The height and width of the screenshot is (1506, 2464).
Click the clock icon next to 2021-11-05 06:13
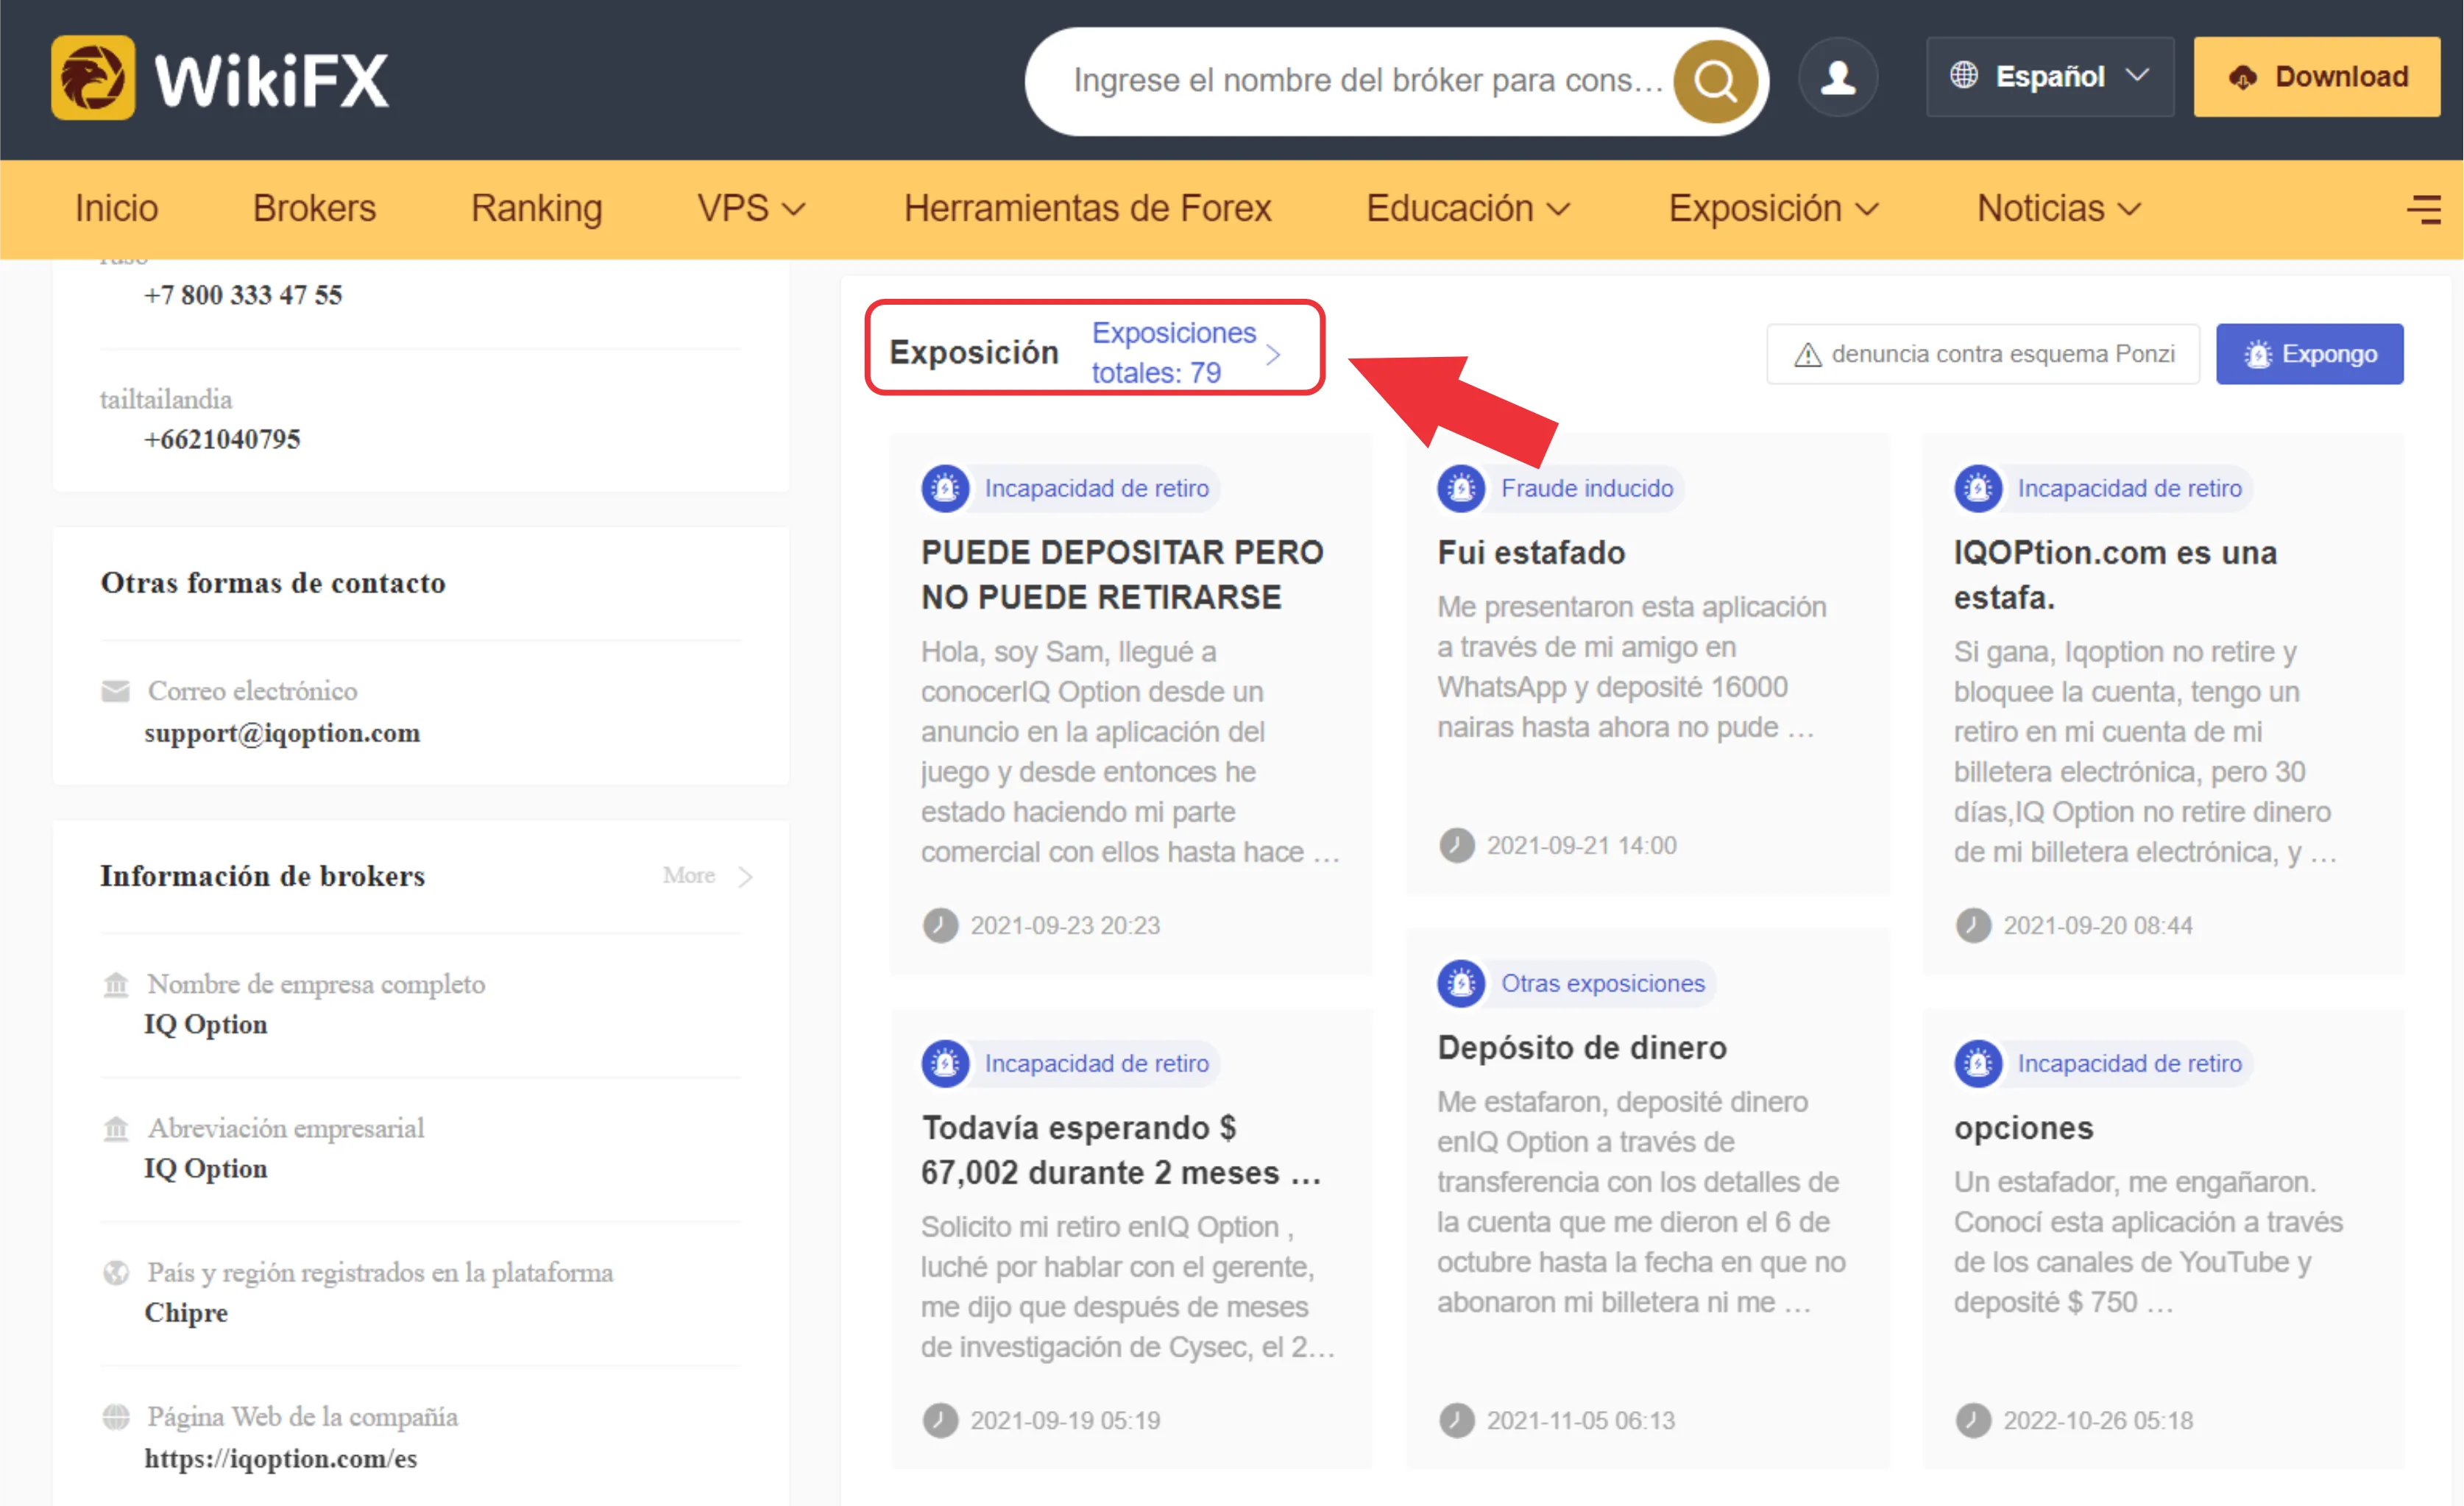point(1456,1420)
